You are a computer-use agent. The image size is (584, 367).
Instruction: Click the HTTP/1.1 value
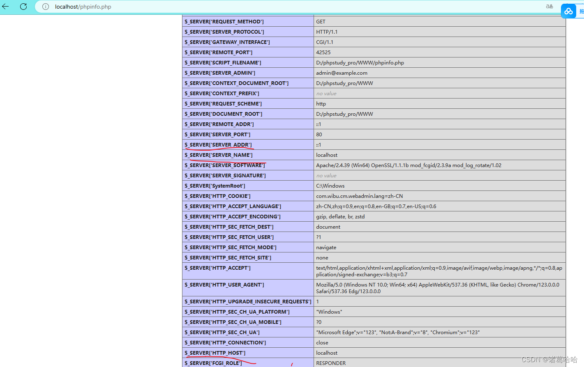pos(327,32)
